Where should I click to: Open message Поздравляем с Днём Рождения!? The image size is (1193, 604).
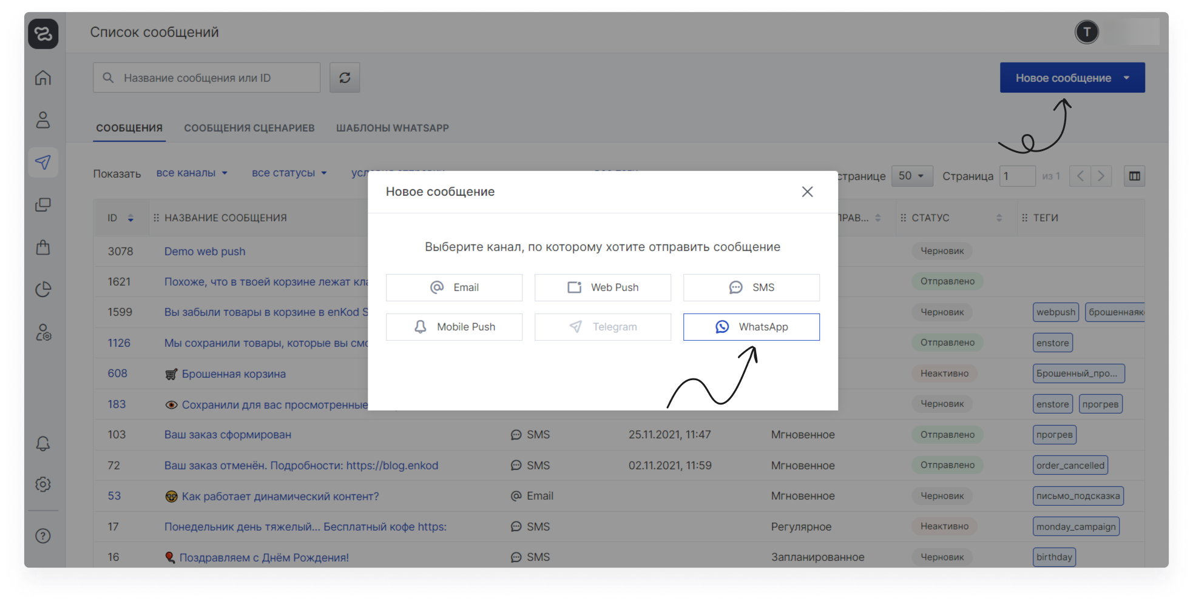click(264, 558)
